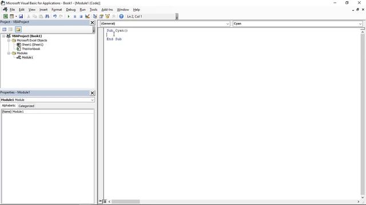Click the code window scroll-right arrow
Image resolution: width=366 pixels, height=205 pixels.
click(x=359, y=202)
